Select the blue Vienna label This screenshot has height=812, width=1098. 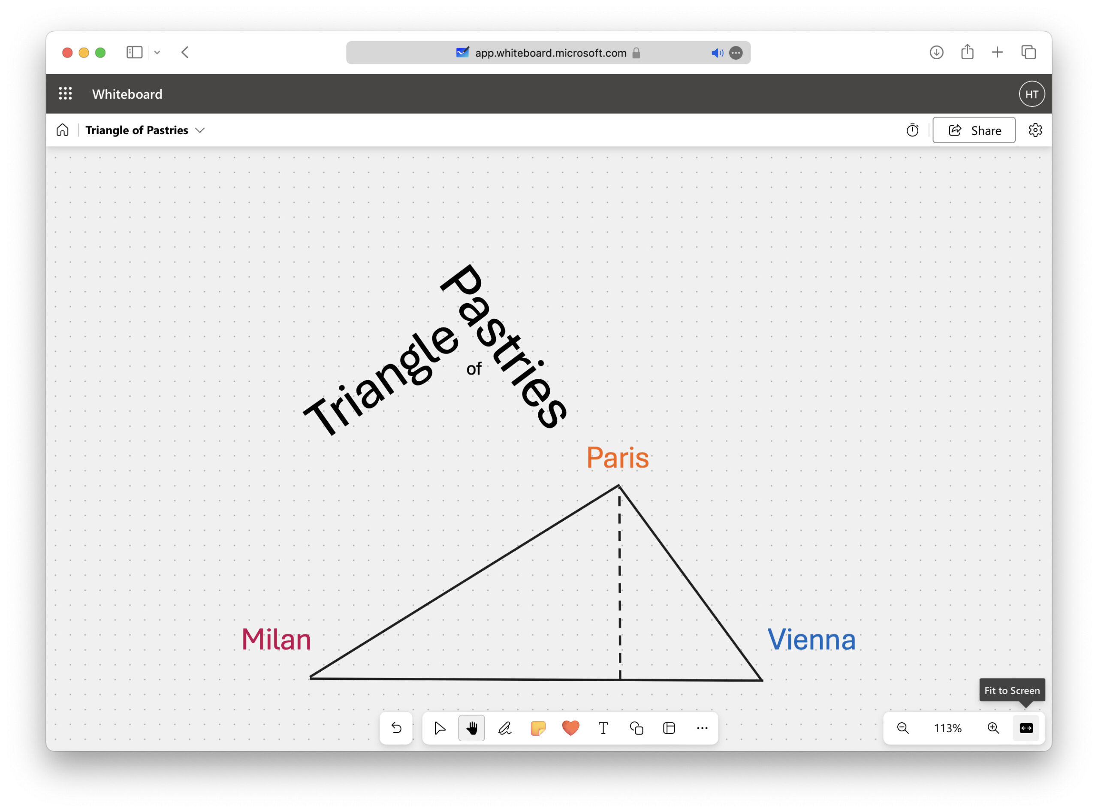pyautogui.click(x=811, y=640)
